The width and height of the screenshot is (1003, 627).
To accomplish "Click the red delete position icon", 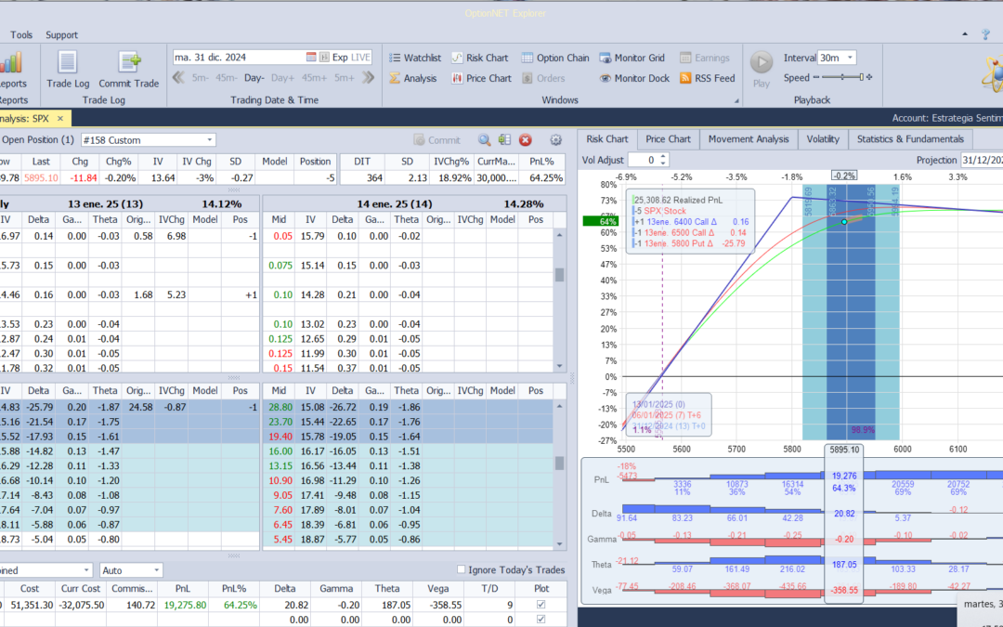I will point(525,140).
